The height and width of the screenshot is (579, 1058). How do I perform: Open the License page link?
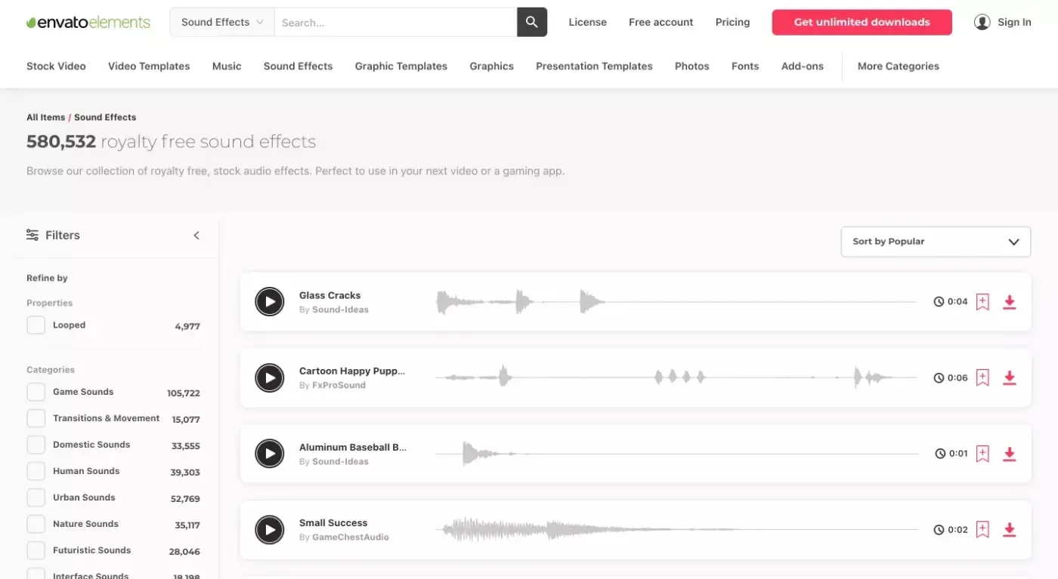[588, 22]
